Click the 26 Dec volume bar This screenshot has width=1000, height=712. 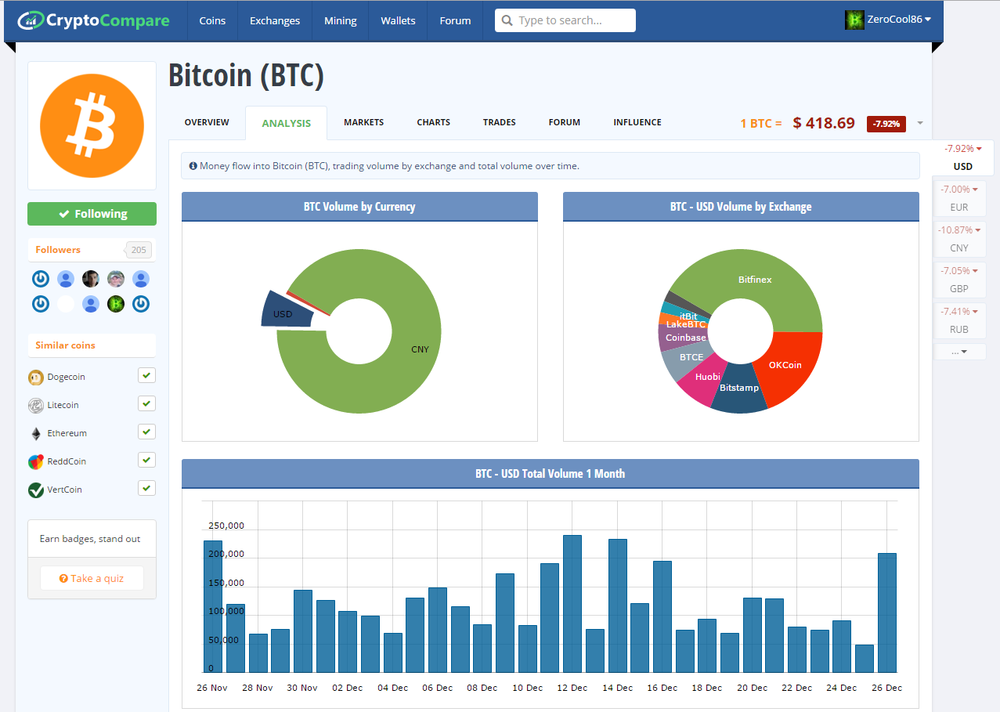pyautogui.click(x=887, y=613)
